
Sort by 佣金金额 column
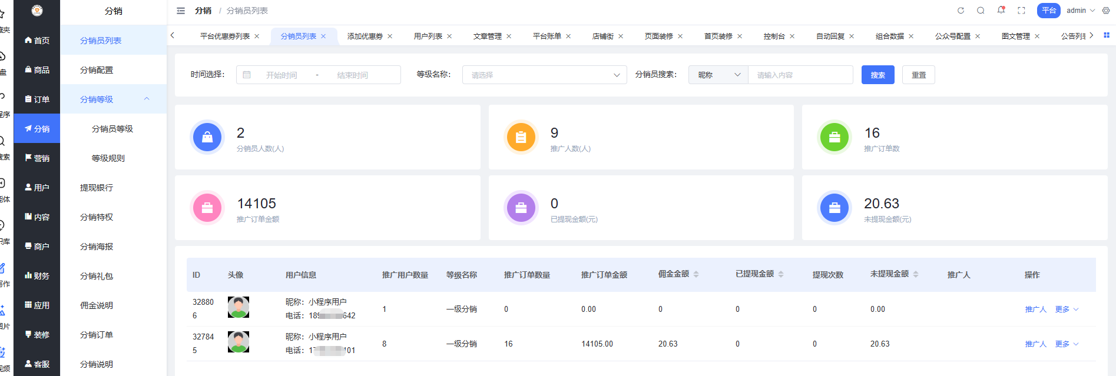(x=696, y=274)
